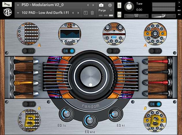Open the step sequencer dot-matrix module A

coord(29,34)
